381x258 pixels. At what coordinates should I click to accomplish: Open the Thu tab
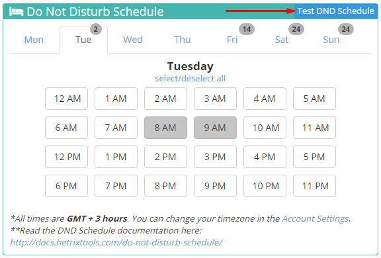click(183, 40)
